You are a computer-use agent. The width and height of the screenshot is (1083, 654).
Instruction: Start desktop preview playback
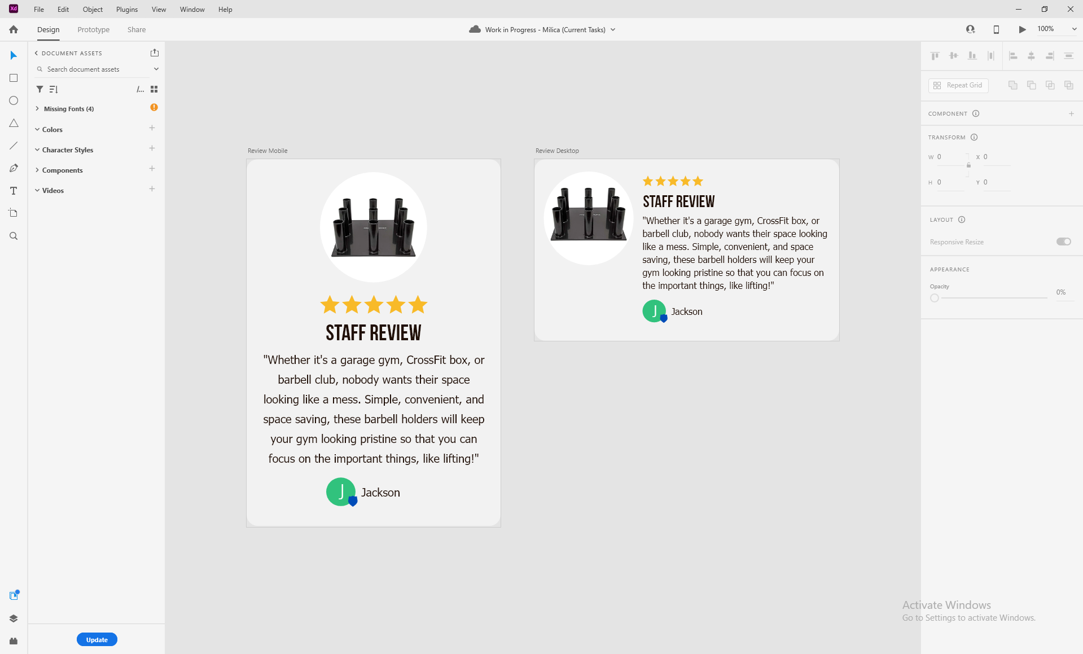click(1021, 29)
